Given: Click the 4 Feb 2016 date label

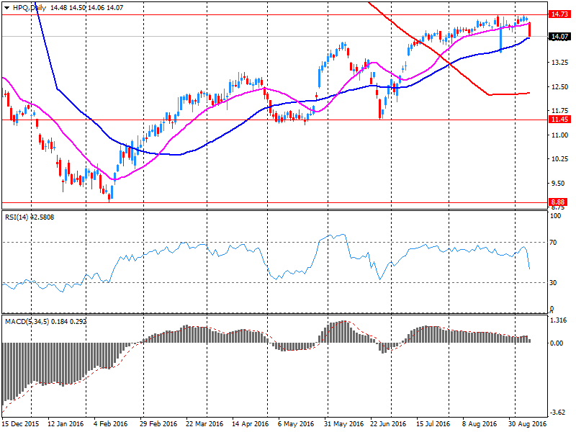Looking at the screenshot, I should [x=110, y=423].
